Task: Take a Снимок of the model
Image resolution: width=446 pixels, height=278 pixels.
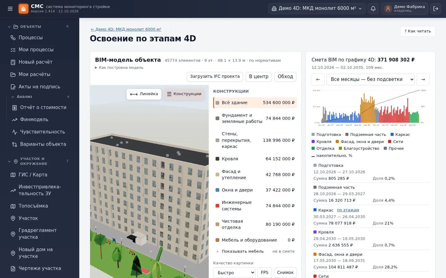Action: pos(285,273)
